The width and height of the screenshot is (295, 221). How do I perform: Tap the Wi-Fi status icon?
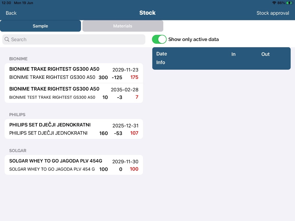(274, 3)
